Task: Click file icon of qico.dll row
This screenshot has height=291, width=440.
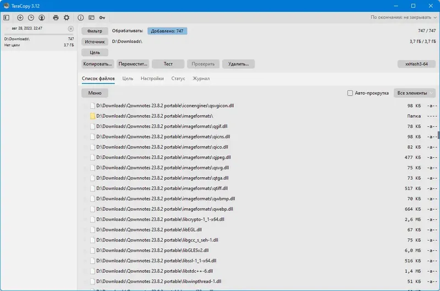Action: pos(92,147)
